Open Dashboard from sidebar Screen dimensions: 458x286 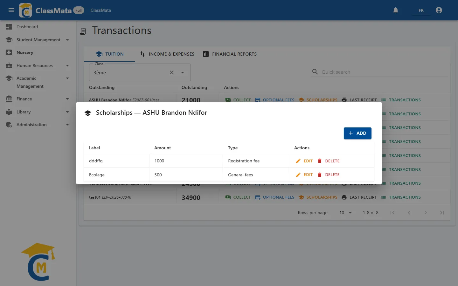(38, 27)
